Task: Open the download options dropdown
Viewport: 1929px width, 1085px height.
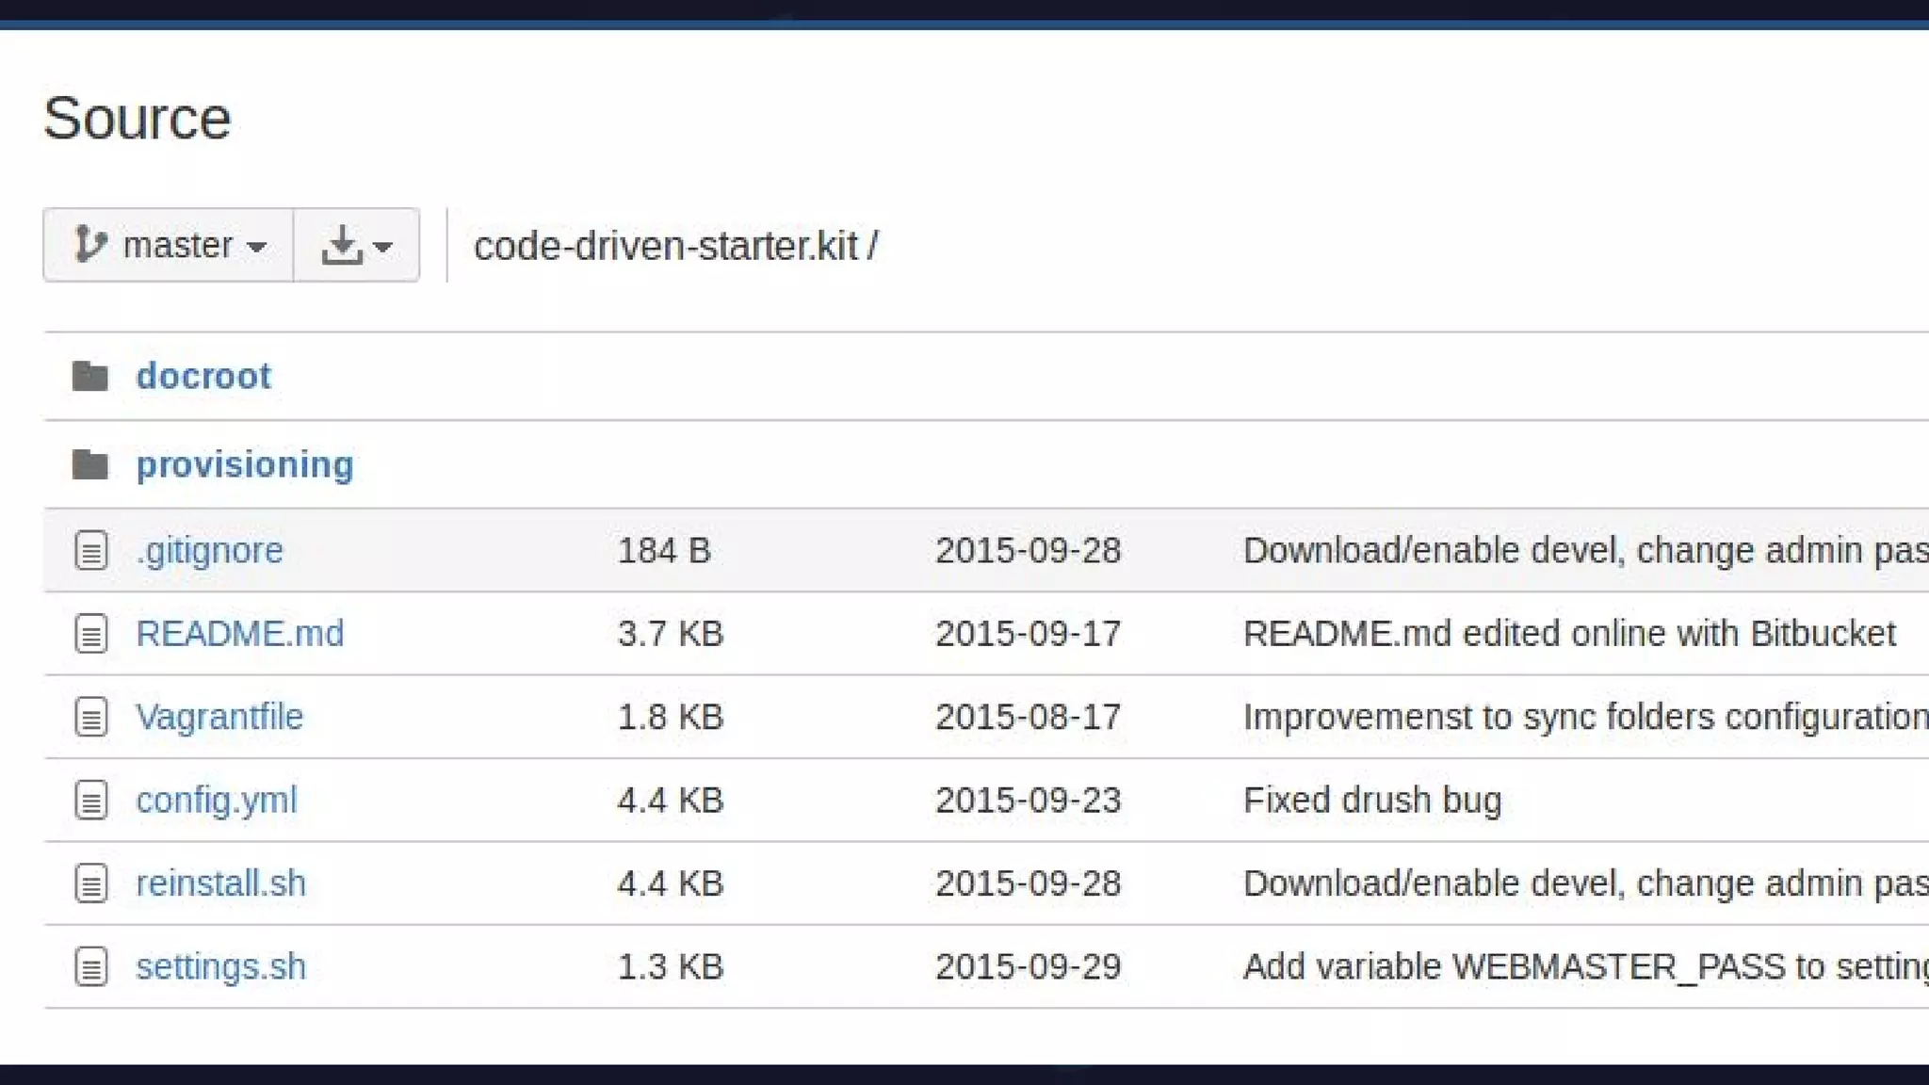Action: click(x=356, y=245)
